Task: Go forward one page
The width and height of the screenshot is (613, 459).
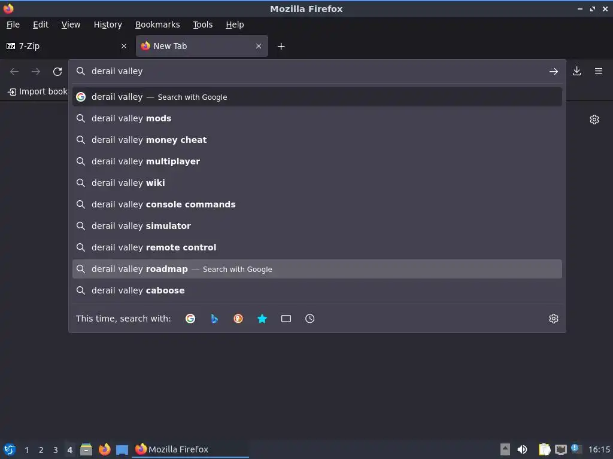Action: [x=36, y=72]
